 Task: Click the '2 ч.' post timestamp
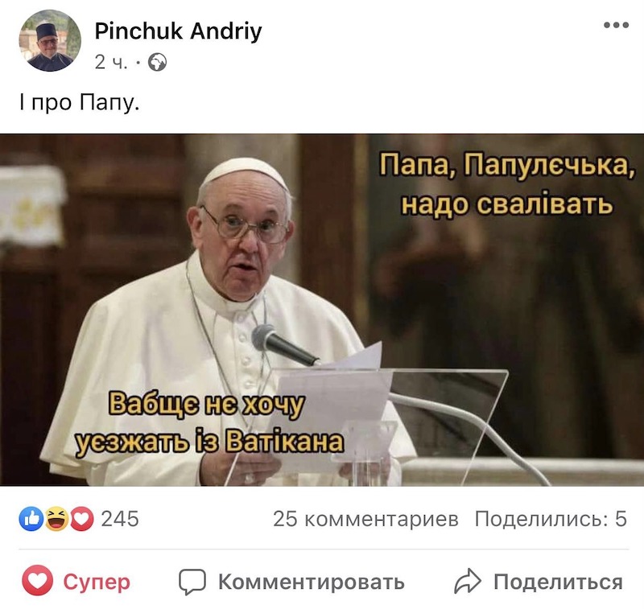111,63
